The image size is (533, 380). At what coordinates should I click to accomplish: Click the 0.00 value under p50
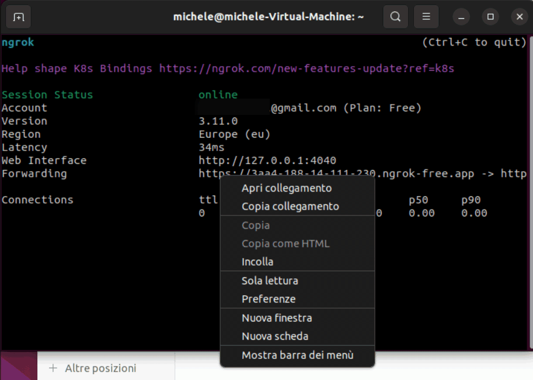coord(421,213)
